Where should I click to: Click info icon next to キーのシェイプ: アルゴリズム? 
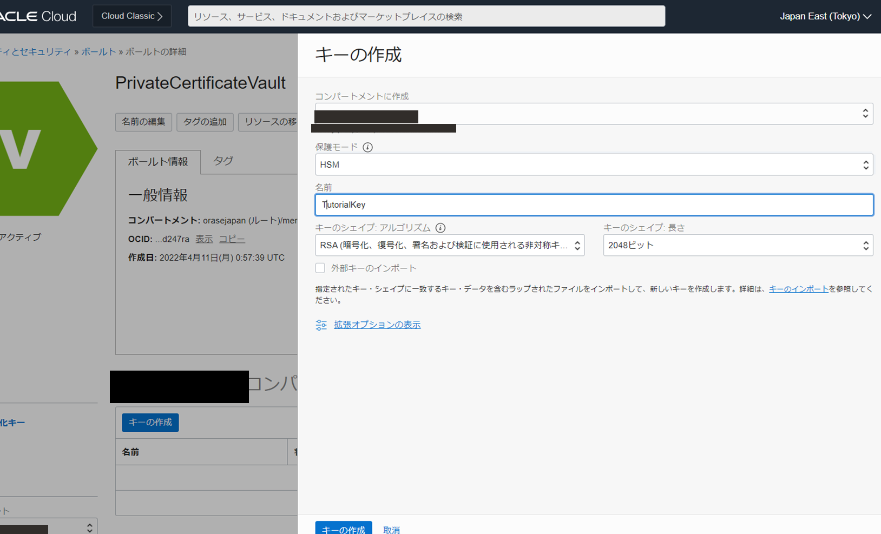pyautogui.click(x=440, y=228)
